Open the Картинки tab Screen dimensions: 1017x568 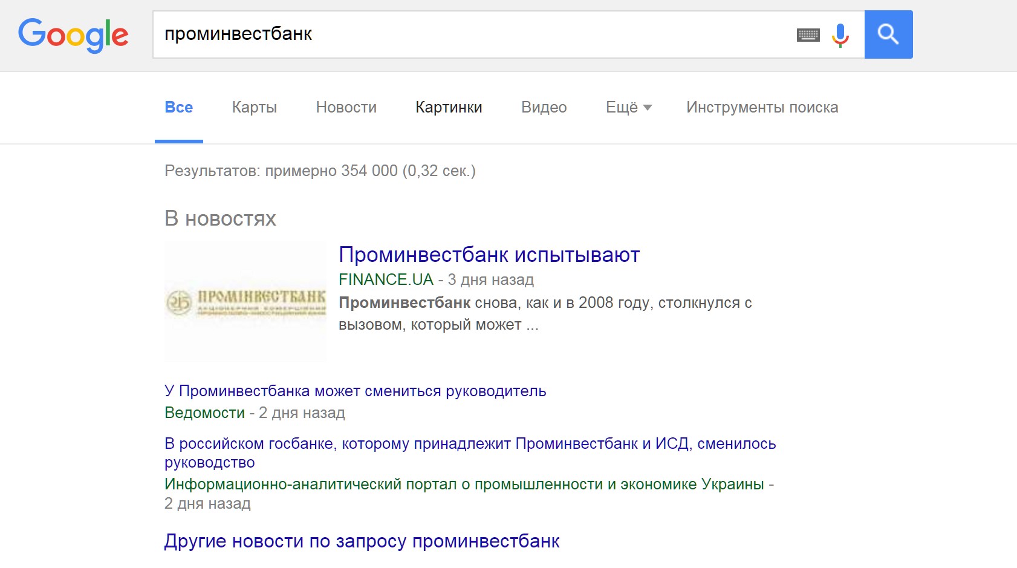[x=449, y=107]
